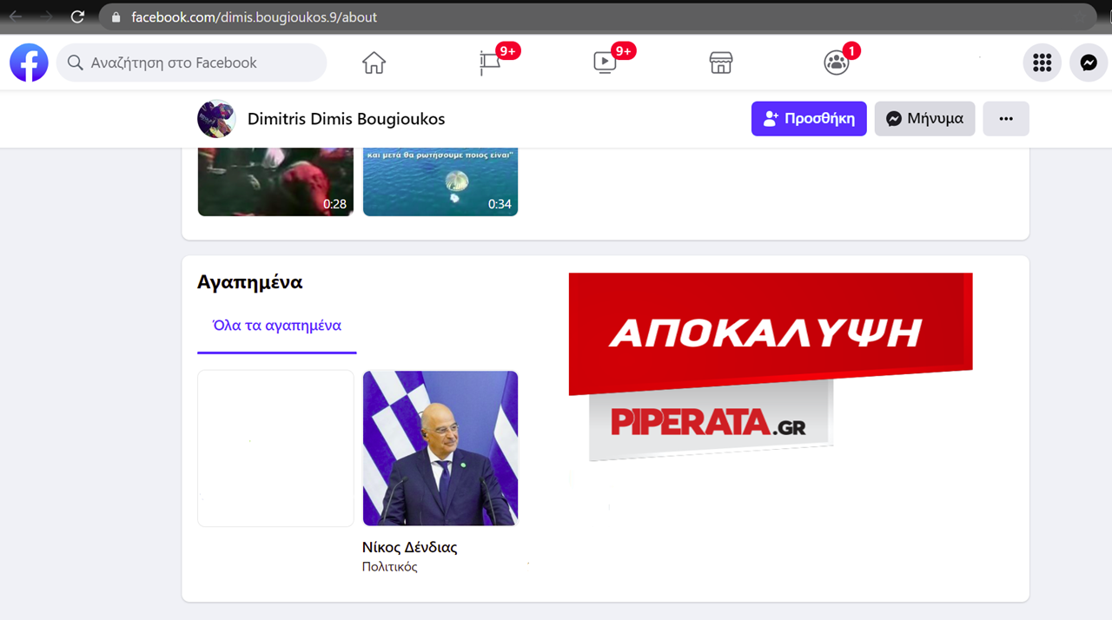Open the Pages flag icon
The image size is (1112, 620).
491,63
